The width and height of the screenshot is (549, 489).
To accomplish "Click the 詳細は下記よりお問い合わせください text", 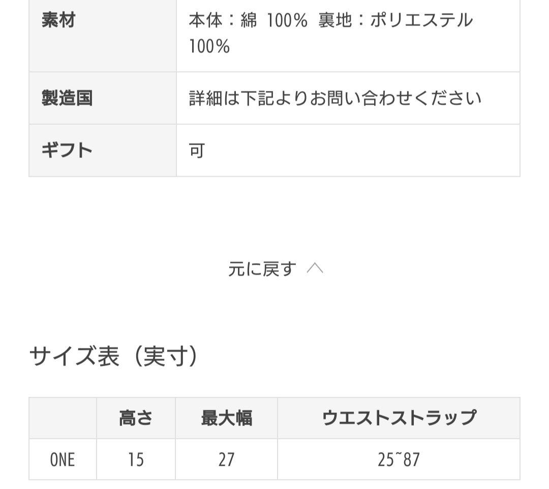I will (335, 98).
